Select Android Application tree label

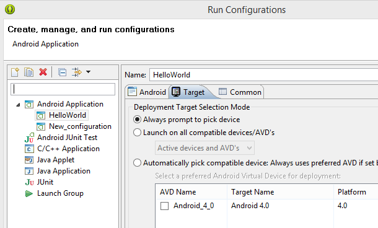(70, 104)
